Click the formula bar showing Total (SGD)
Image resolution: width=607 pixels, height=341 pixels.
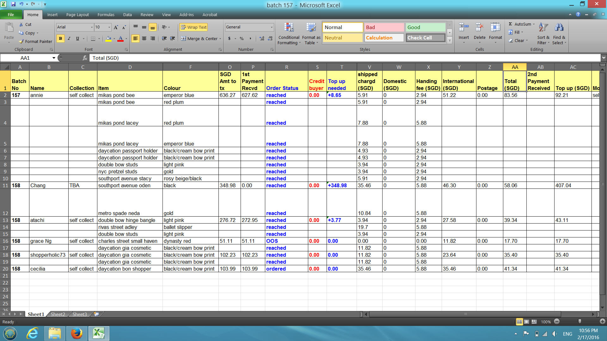coord(345,58)
